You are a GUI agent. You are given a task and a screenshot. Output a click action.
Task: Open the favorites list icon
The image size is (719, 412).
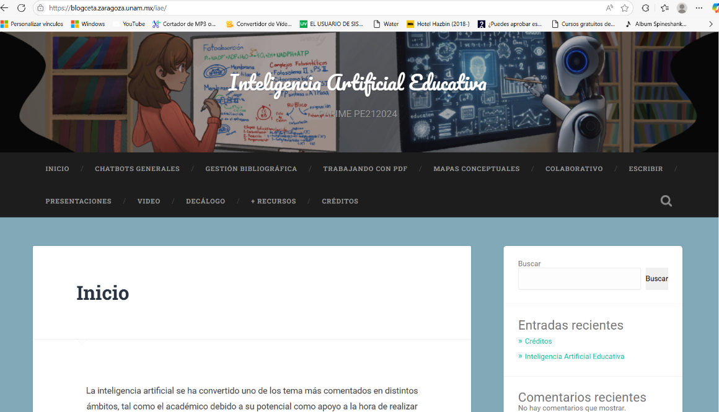click(x=664, y=8)
